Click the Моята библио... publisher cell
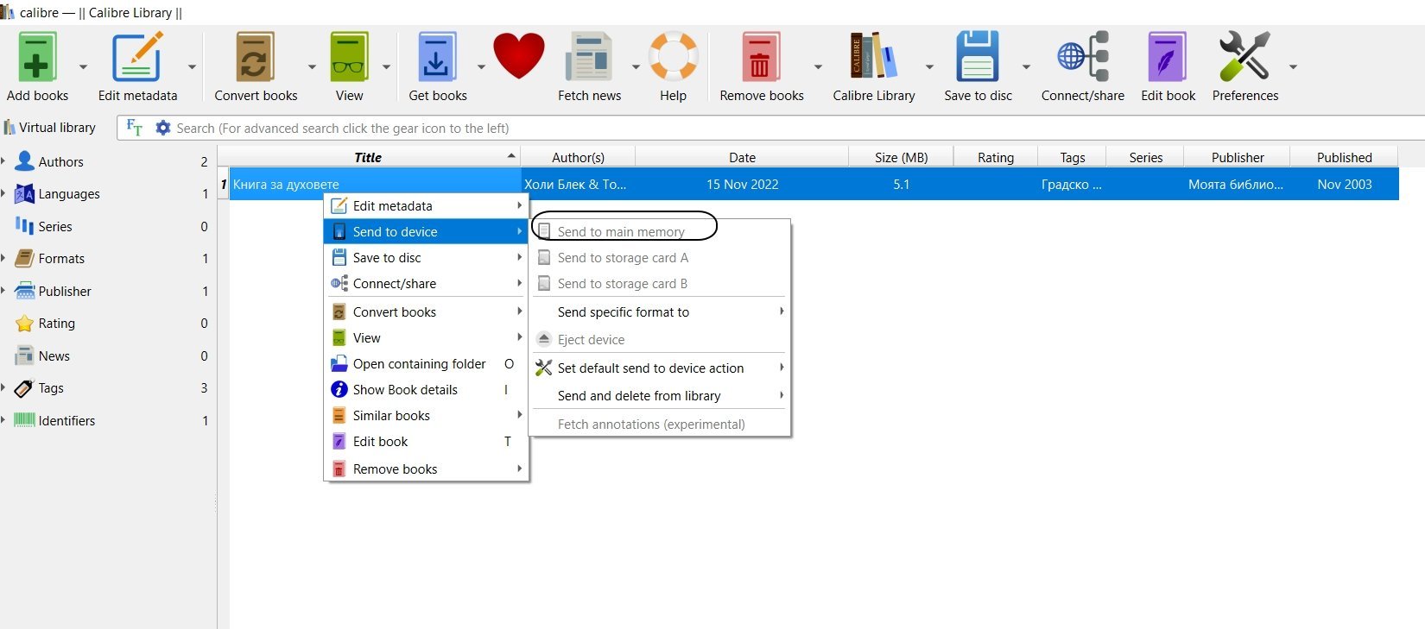Screen dimensions: 1425x629 click(1236, 184)
